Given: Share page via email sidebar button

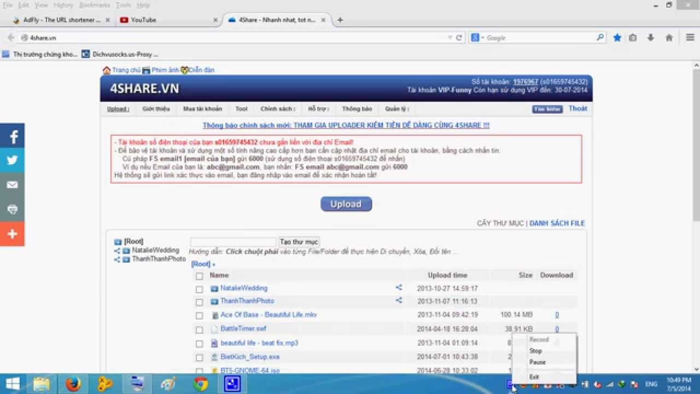Looking at the screenshot, I should click(12, 185).
